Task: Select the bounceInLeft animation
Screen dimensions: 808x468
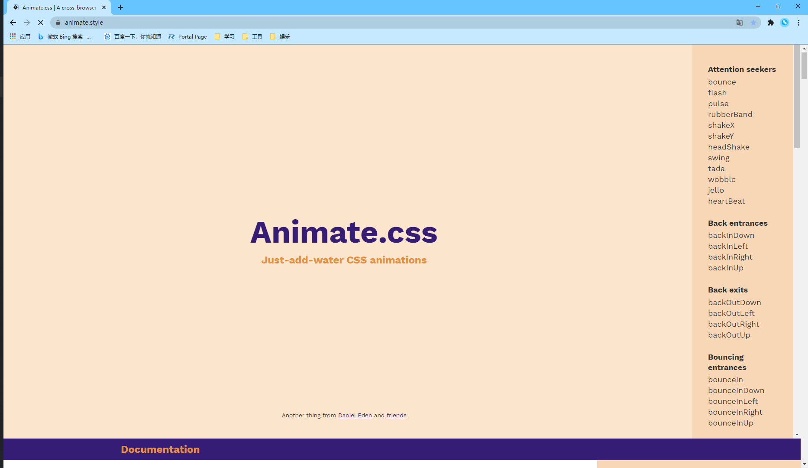Action: point(733,401)
